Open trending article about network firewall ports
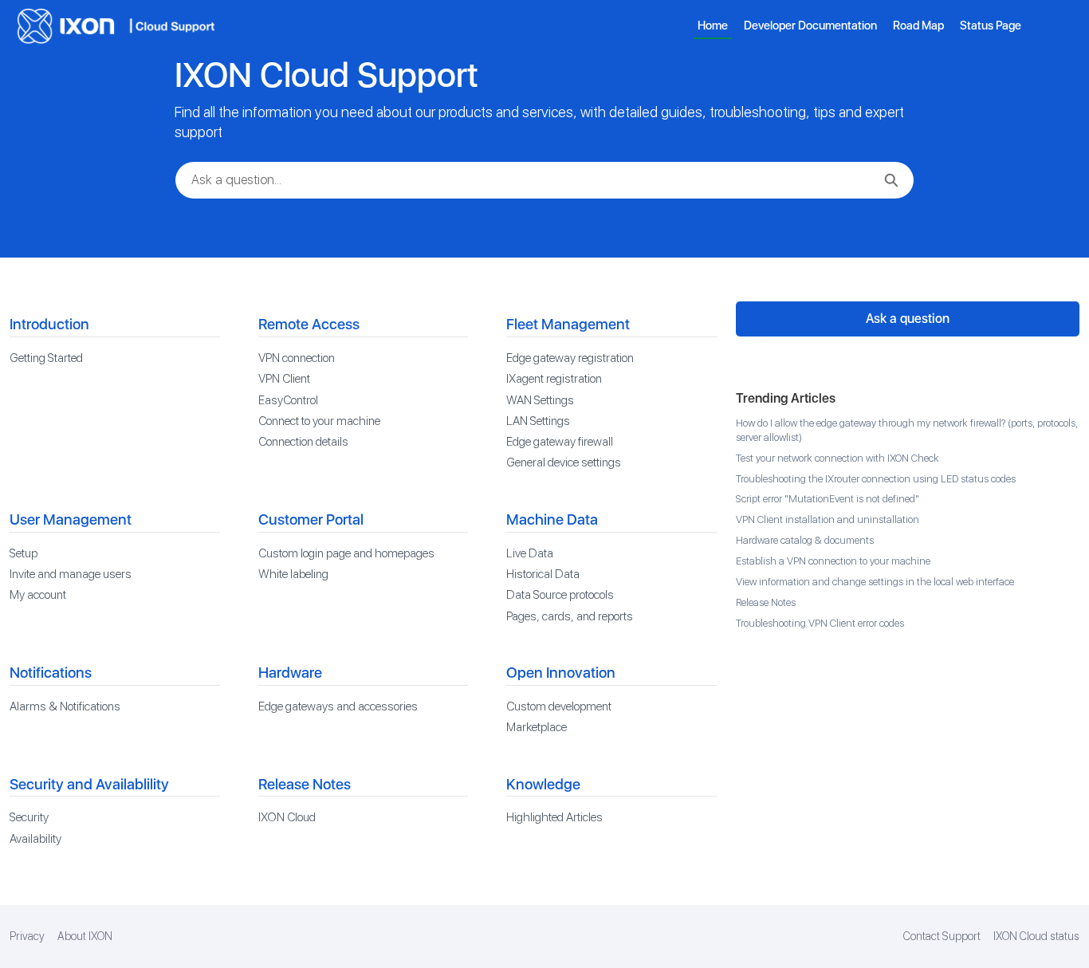Screen dimensions: 1089x968 (x=906, y=431)
